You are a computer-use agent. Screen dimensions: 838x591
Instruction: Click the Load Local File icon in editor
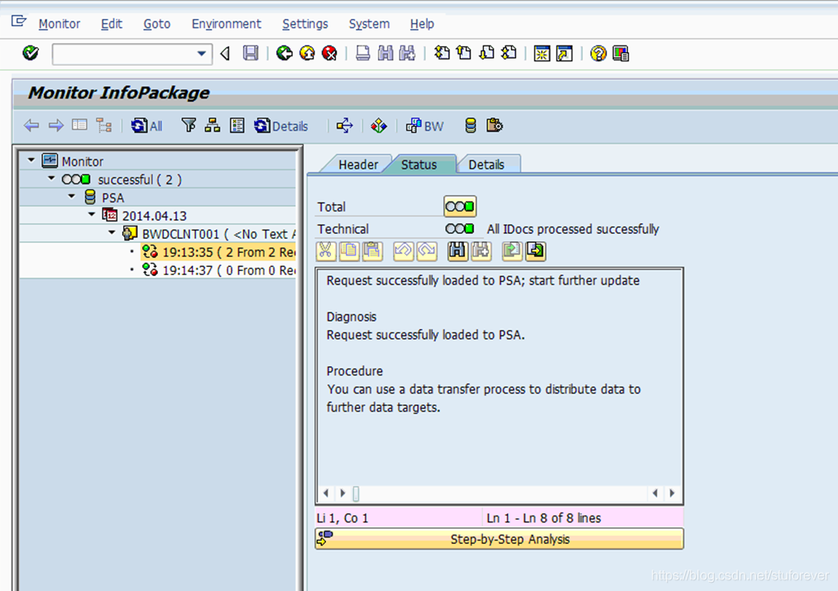tap(512, 251)
